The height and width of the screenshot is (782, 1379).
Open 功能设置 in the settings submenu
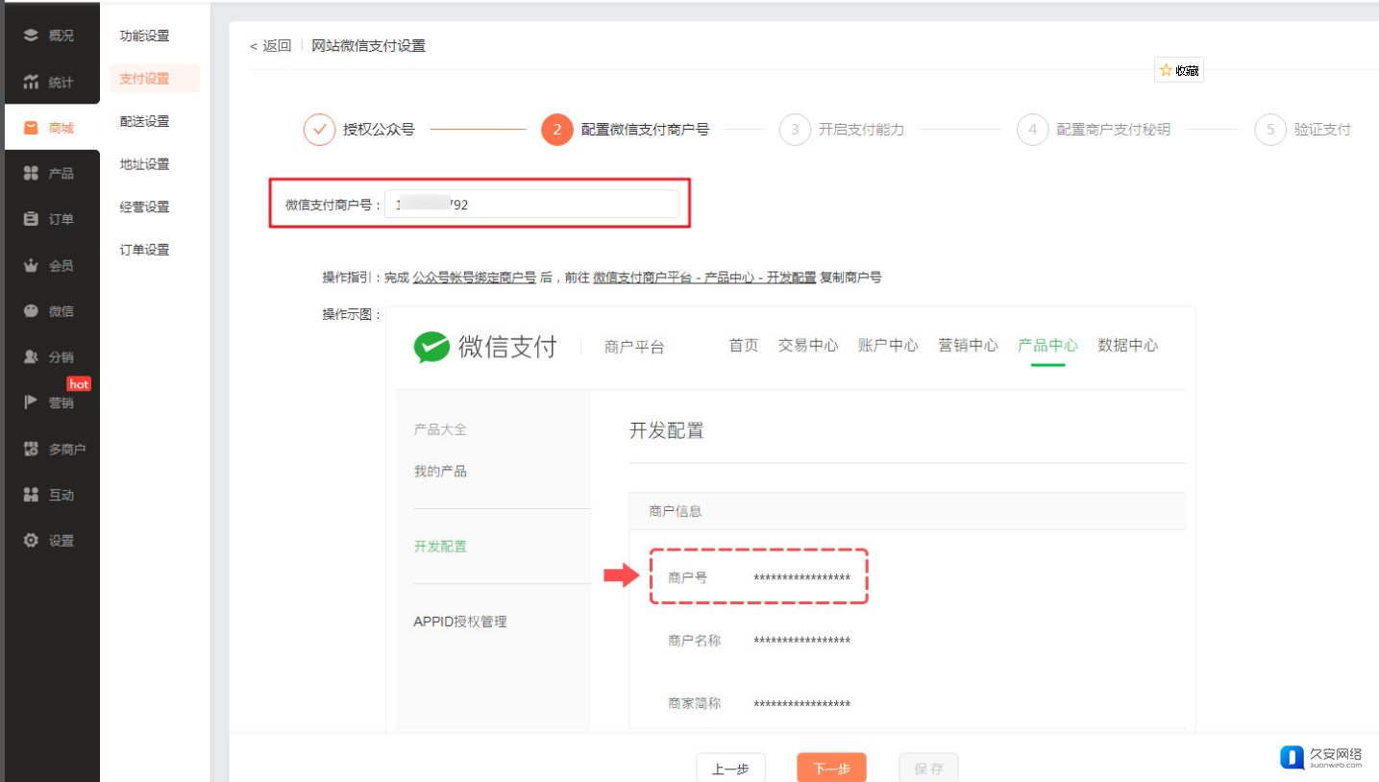[x=144, y=36]
